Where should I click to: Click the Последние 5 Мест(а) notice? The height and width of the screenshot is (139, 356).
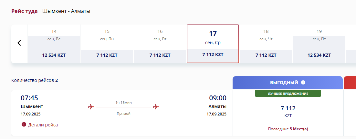point(288,129)
